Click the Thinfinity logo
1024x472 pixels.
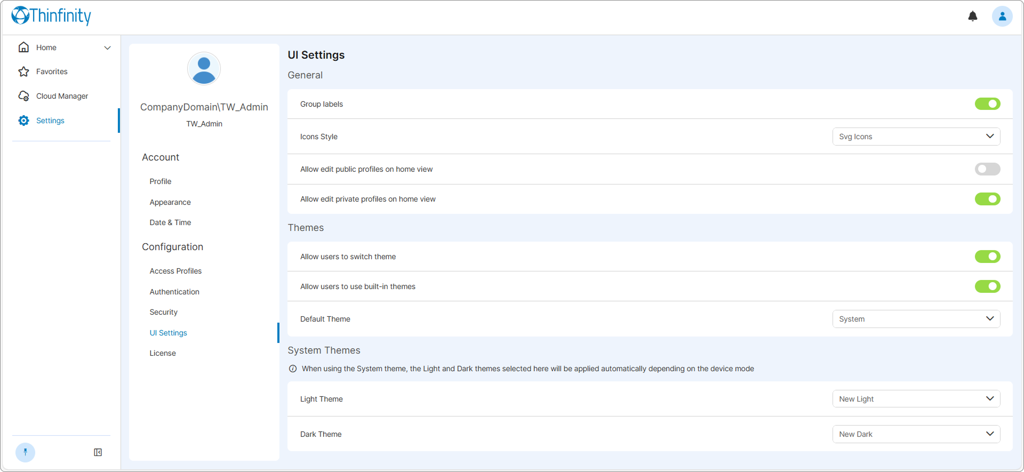51,16
